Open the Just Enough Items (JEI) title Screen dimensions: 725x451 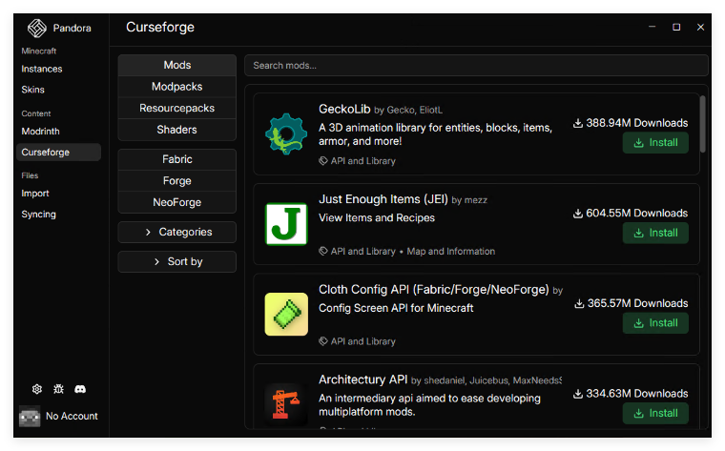click(x=383, y=199)
